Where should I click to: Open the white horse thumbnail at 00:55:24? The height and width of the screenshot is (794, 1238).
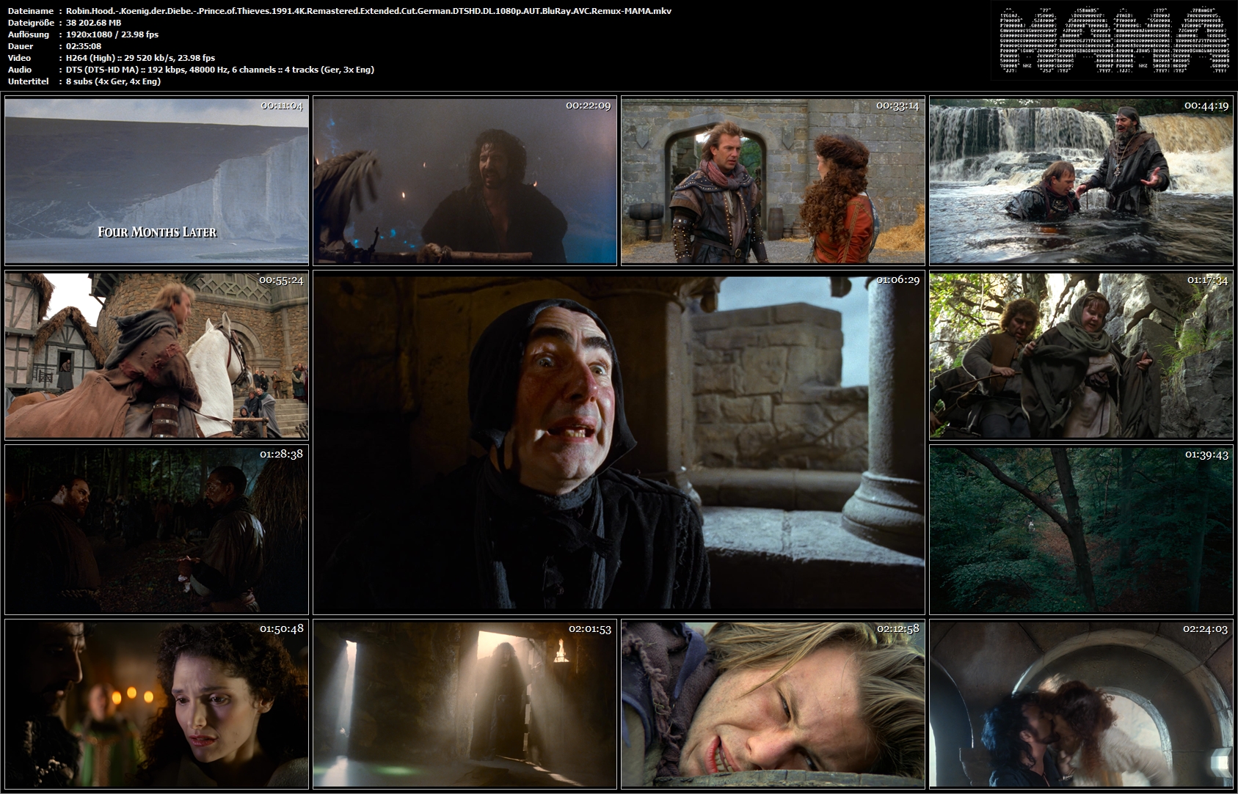click(x=156, y=356)
